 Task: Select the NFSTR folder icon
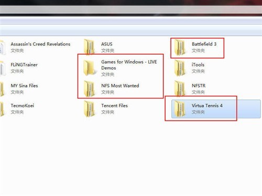[180, 89]
